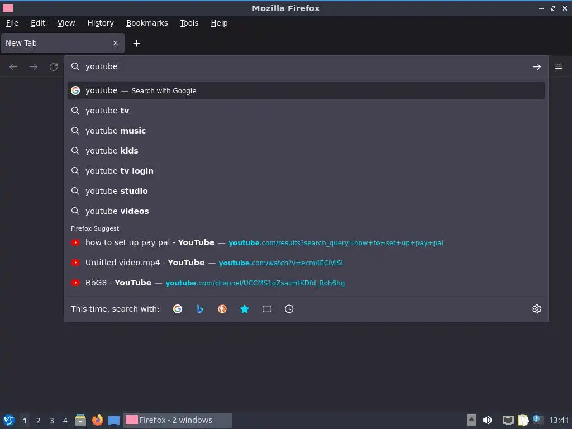572x429 pixels.
Task: Open the Tools menu
Action: click(189, 23)
